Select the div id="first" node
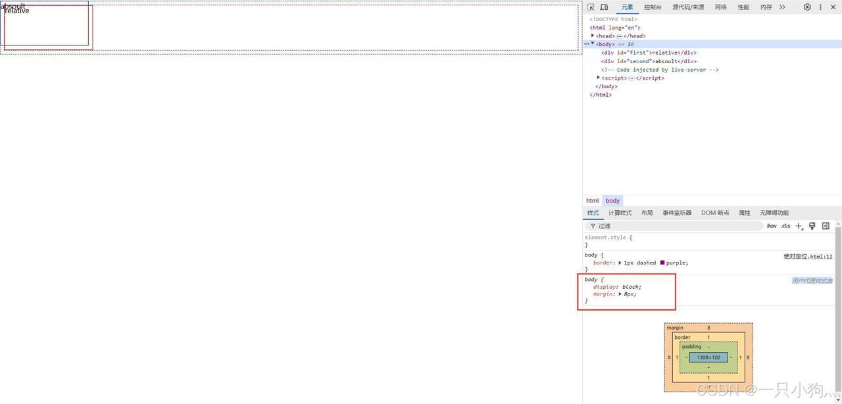Viewport: 842px width, 404px height. point(649,53)
